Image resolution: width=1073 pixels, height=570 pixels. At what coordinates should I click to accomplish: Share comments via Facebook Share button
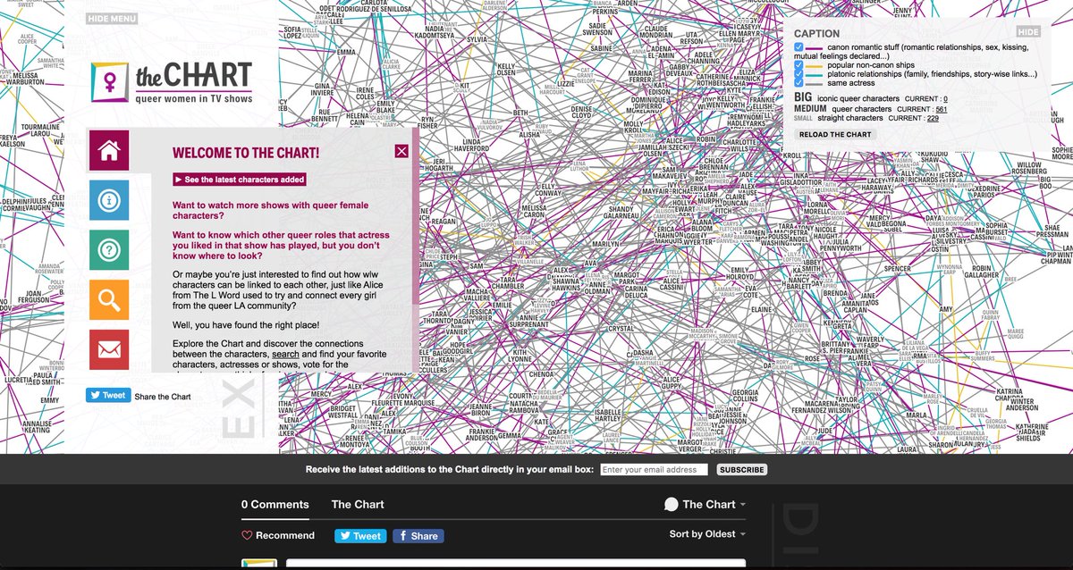[418, 536]
